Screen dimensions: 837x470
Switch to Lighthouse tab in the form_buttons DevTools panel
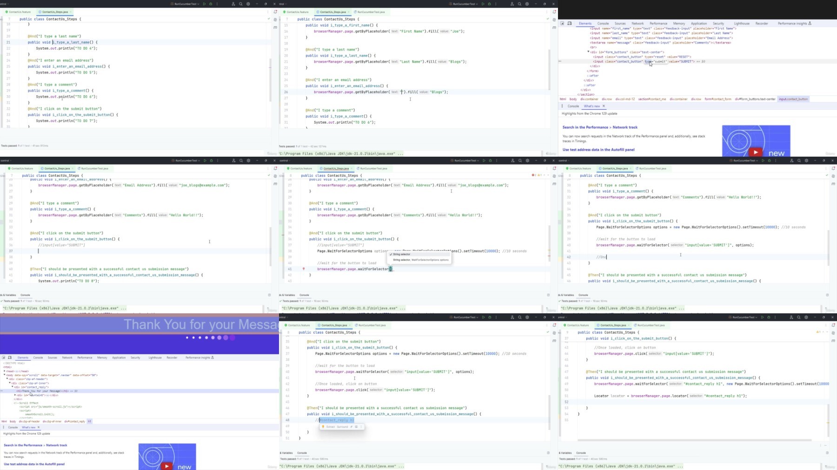coord(742,23)
